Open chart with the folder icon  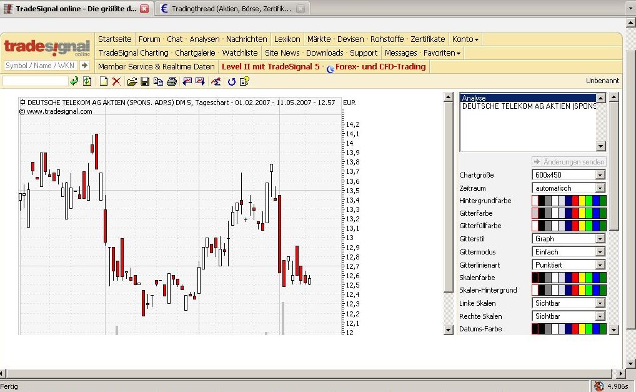132,81
